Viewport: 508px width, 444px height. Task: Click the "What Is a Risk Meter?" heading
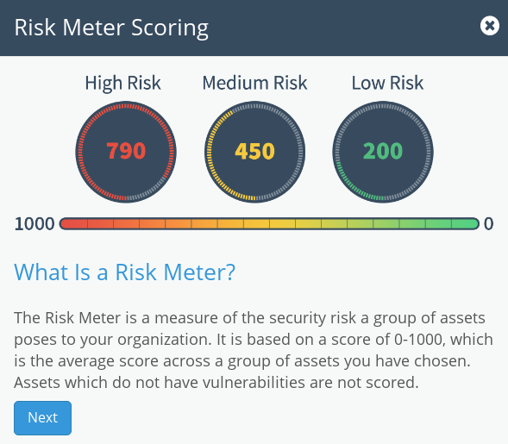coord(124,272)
